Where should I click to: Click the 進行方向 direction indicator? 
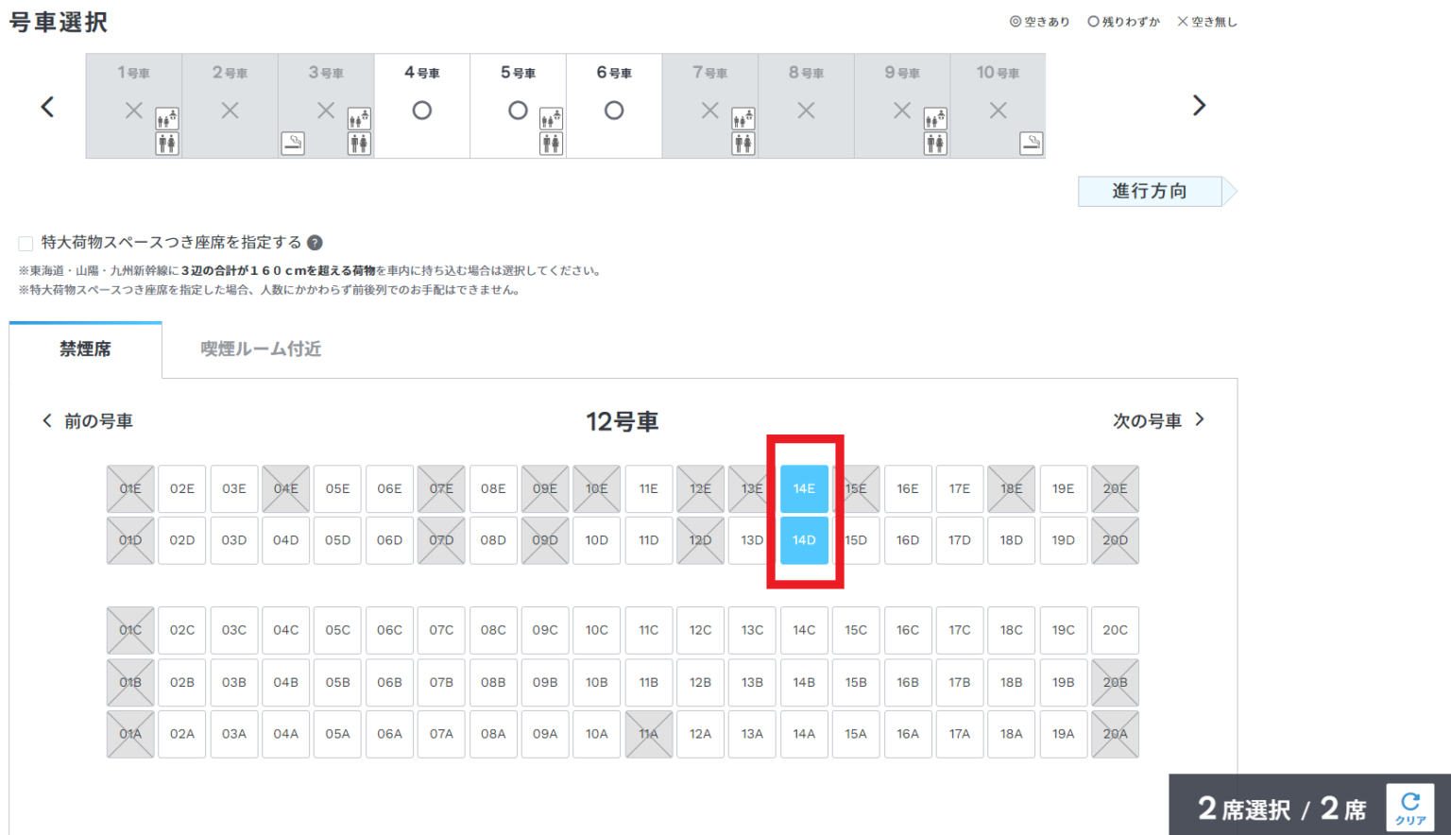coord(1150,192)
